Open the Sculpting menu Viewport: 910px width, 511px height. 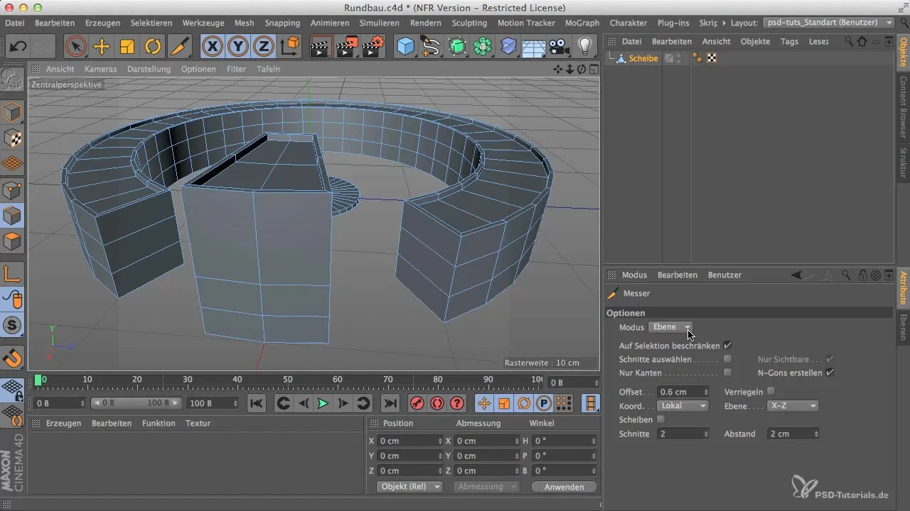point(469,23)
